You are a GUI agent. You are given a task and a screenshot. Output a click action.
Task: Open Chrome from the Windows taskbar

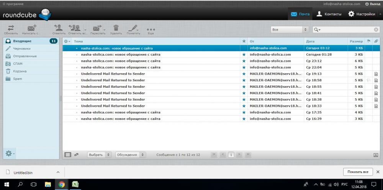click(62, 184)
